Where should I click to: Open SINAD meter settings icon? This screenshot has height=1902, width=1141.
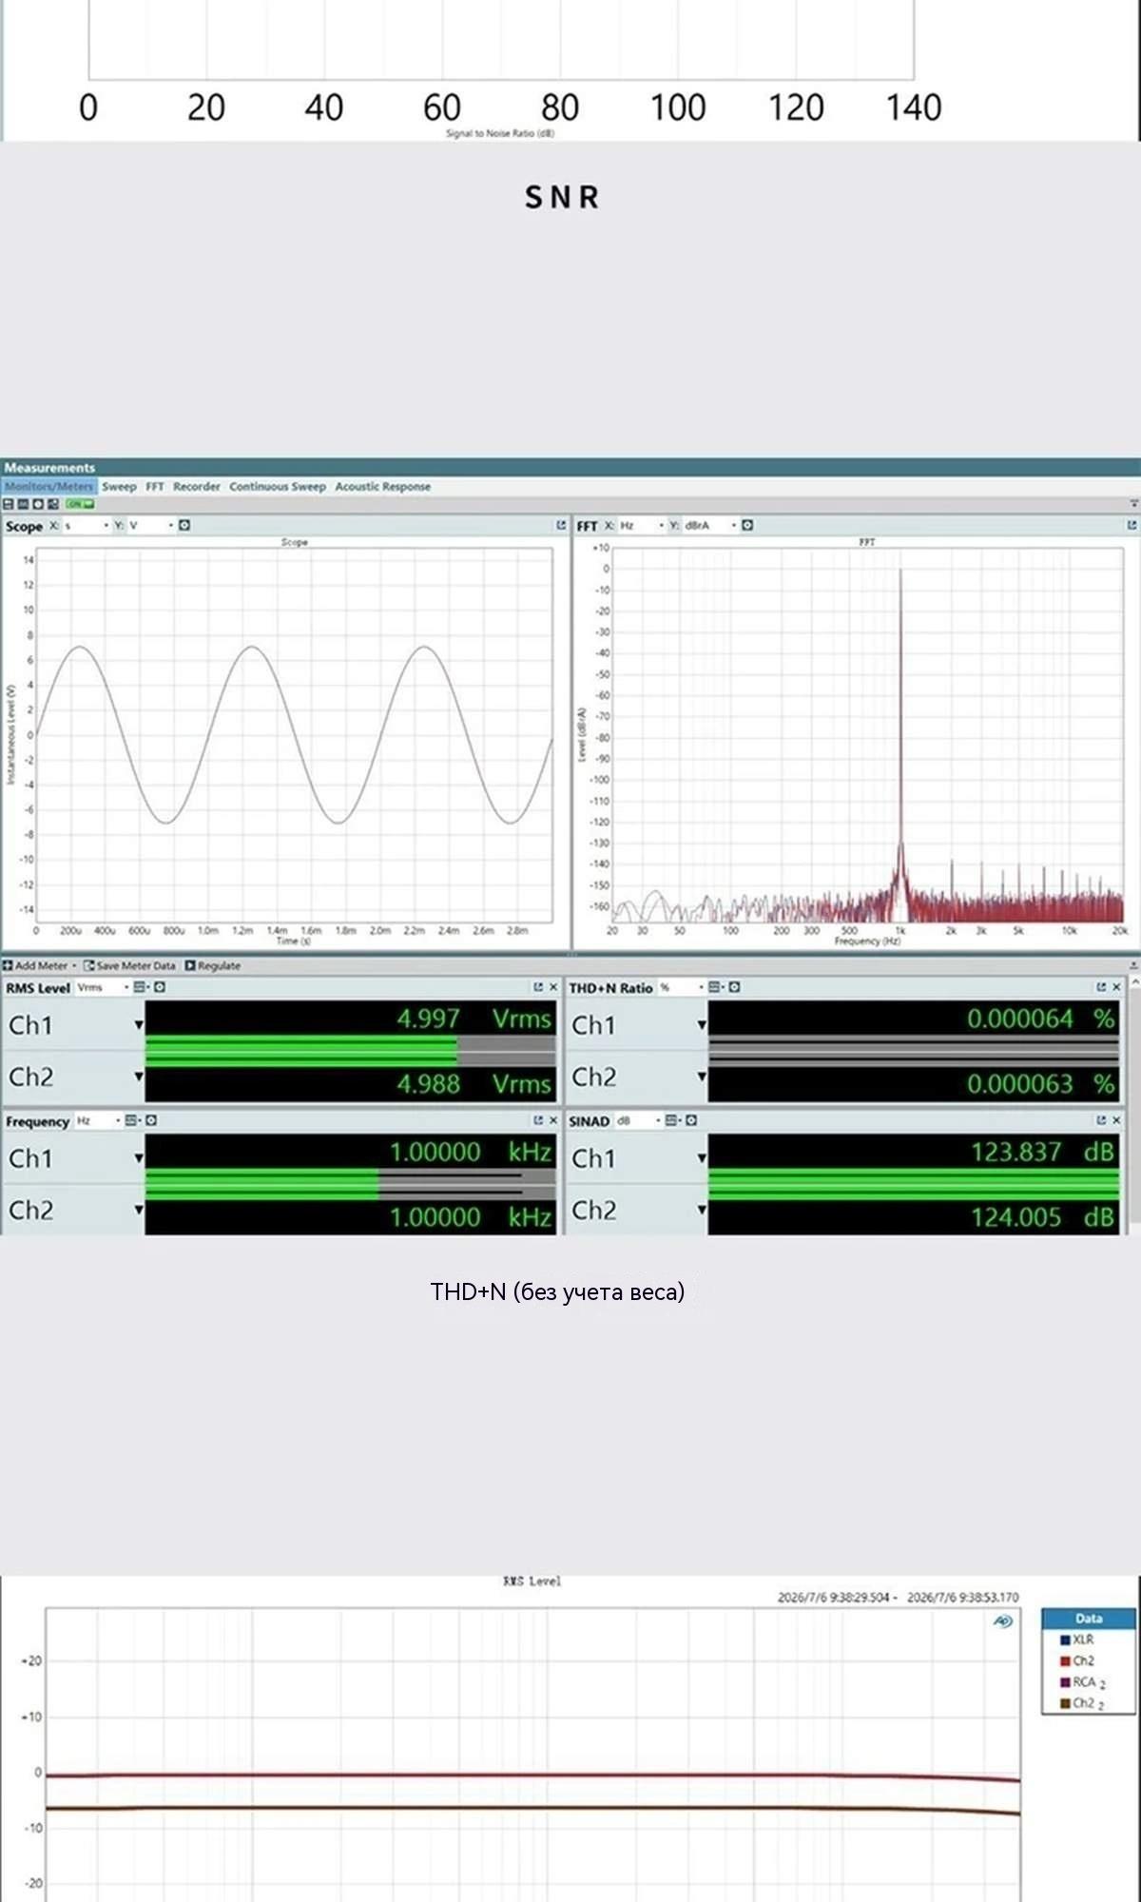click(691, 1120)
